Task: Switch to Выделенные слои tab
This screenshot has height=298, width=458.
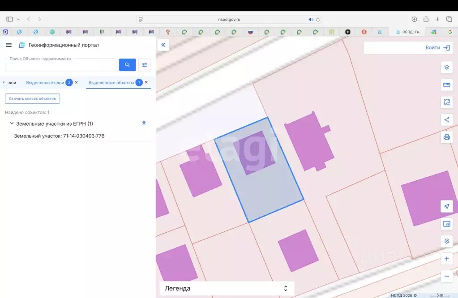Action: pos(45,83)
